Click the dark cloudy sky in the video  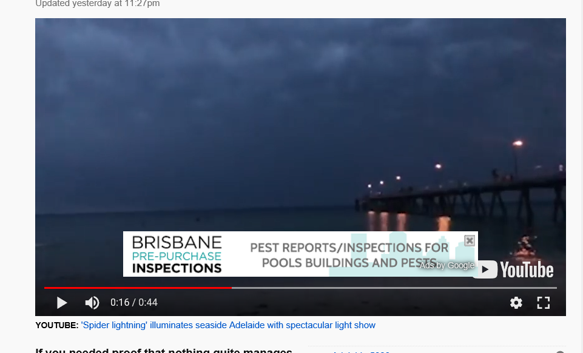pyautogui.click(x=260, y=93)
